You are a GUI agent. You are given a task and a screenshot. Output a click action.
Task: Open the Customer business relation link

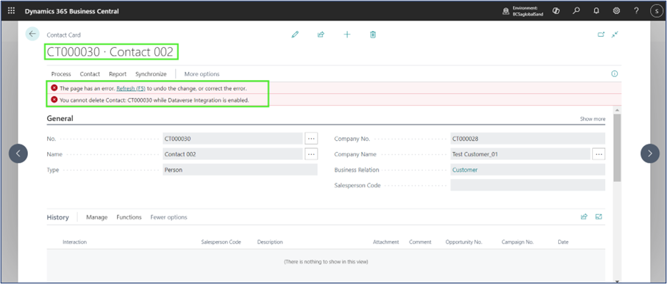[465, 170]
